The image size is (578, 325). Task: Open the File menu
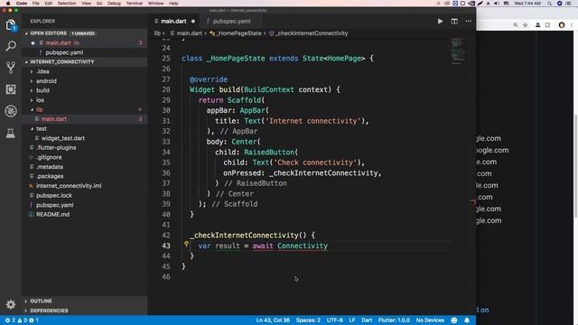[x=36, y=4]
